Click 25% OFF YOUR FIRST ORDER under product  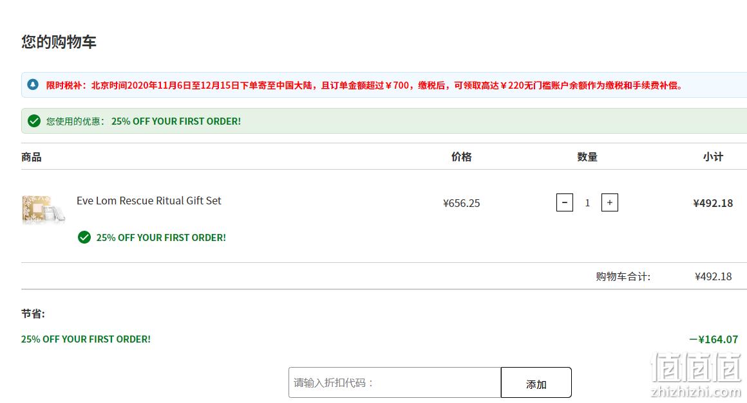pos(161,238)
